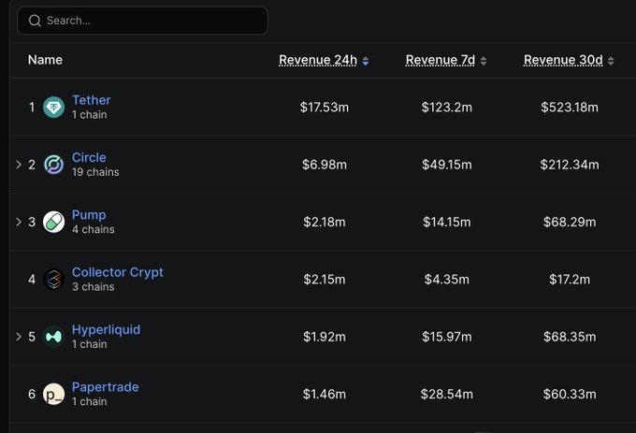Click '3 chains' under Collector Crypt
Screen dimensions: 636x433
[x=94, y=286]
